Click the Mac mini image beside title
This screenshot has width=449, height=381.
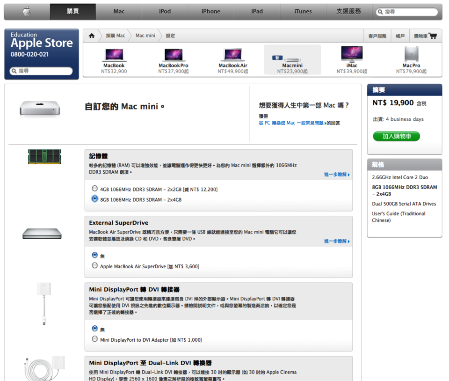pos(40,109)
